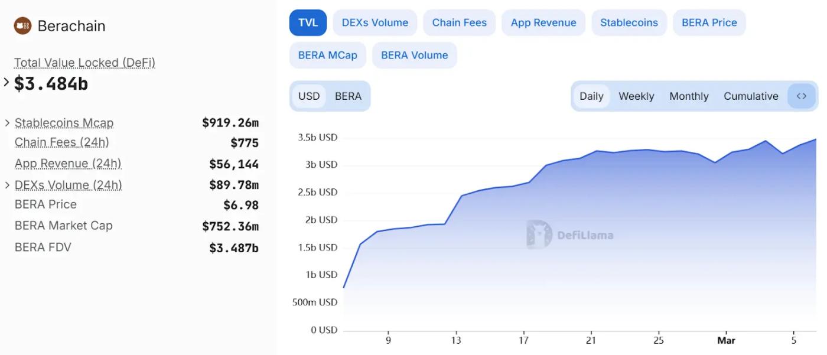Screen dimensions: 827x355
Task: Switch to the Monthly interval tab
Action: click(x=689, y=96)
